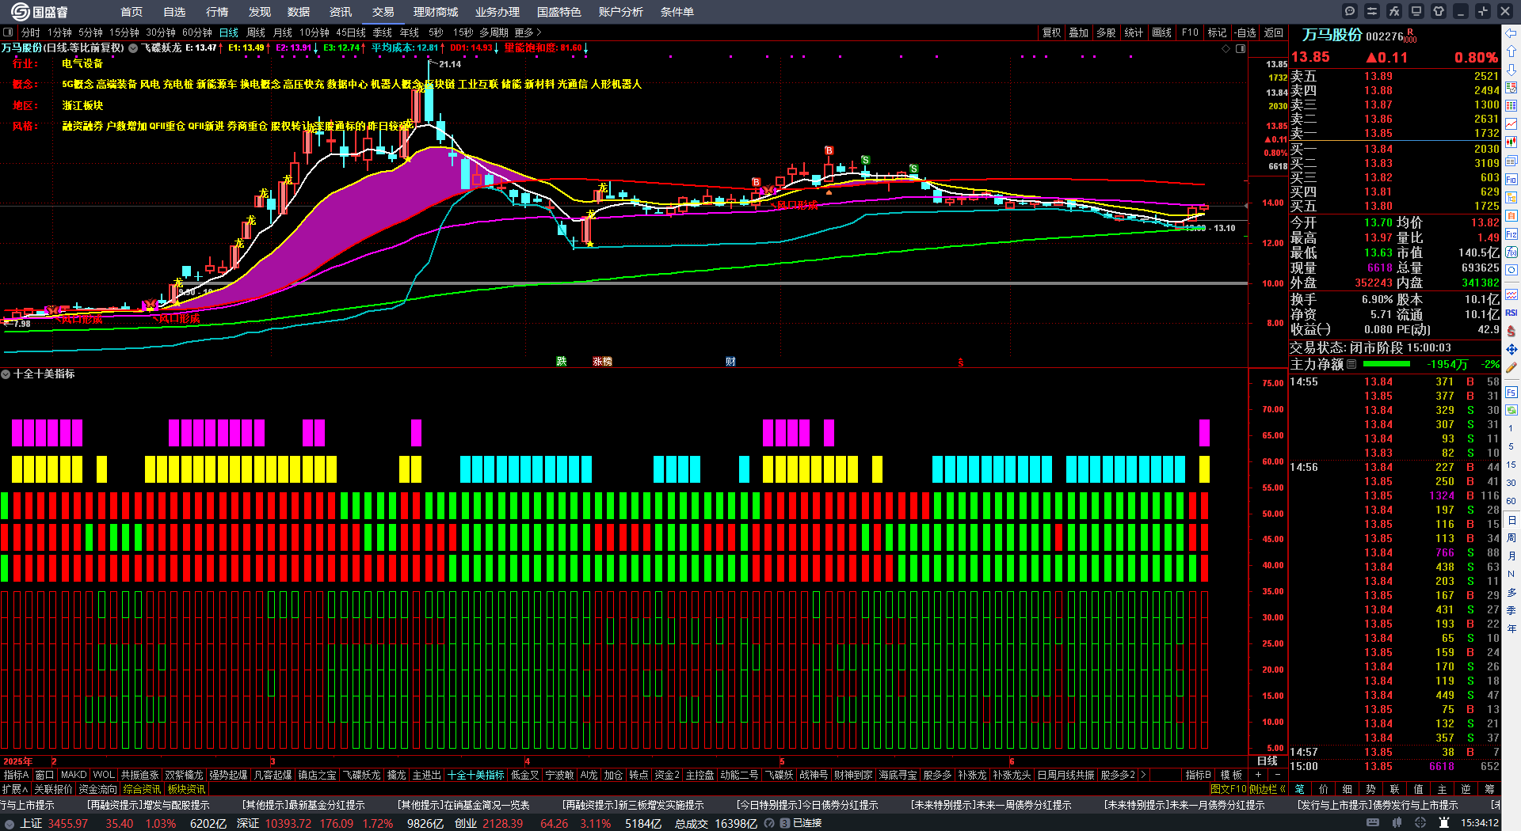The height and width of the screenshot is (831, 1521).
Task: Open the 指标A menu
Action: pyautogui.click(x=17, y=775)
